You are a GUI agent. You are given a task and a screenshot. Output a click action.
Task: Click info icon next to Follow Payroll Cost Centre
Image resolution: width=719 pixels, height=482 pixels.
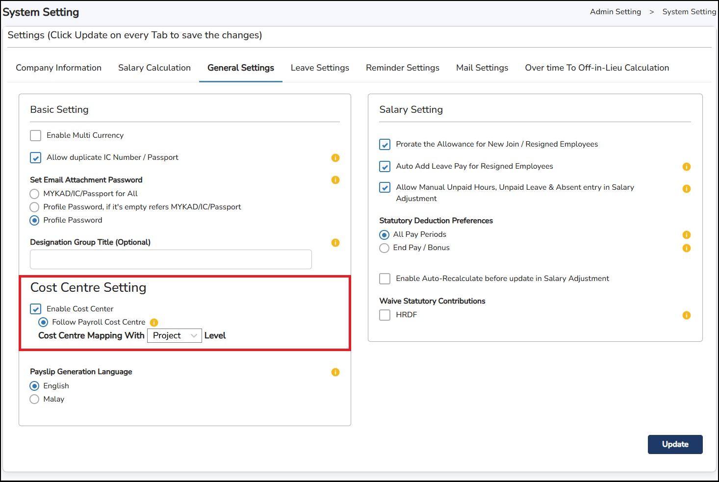tap(154, 323)
